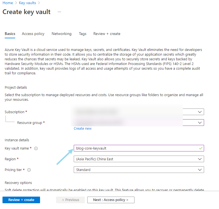Screen dimensions: 219x209
Task: Click the Home breadcrumb link
Action: click(8, 3)
